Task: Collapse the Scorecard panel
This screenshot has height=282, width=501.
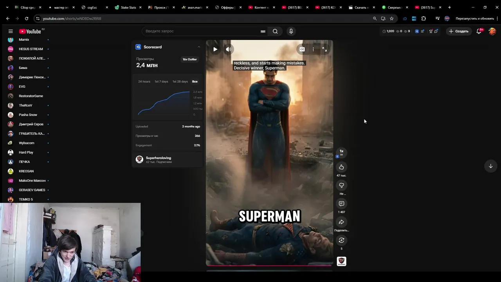Action: (198, 47)
